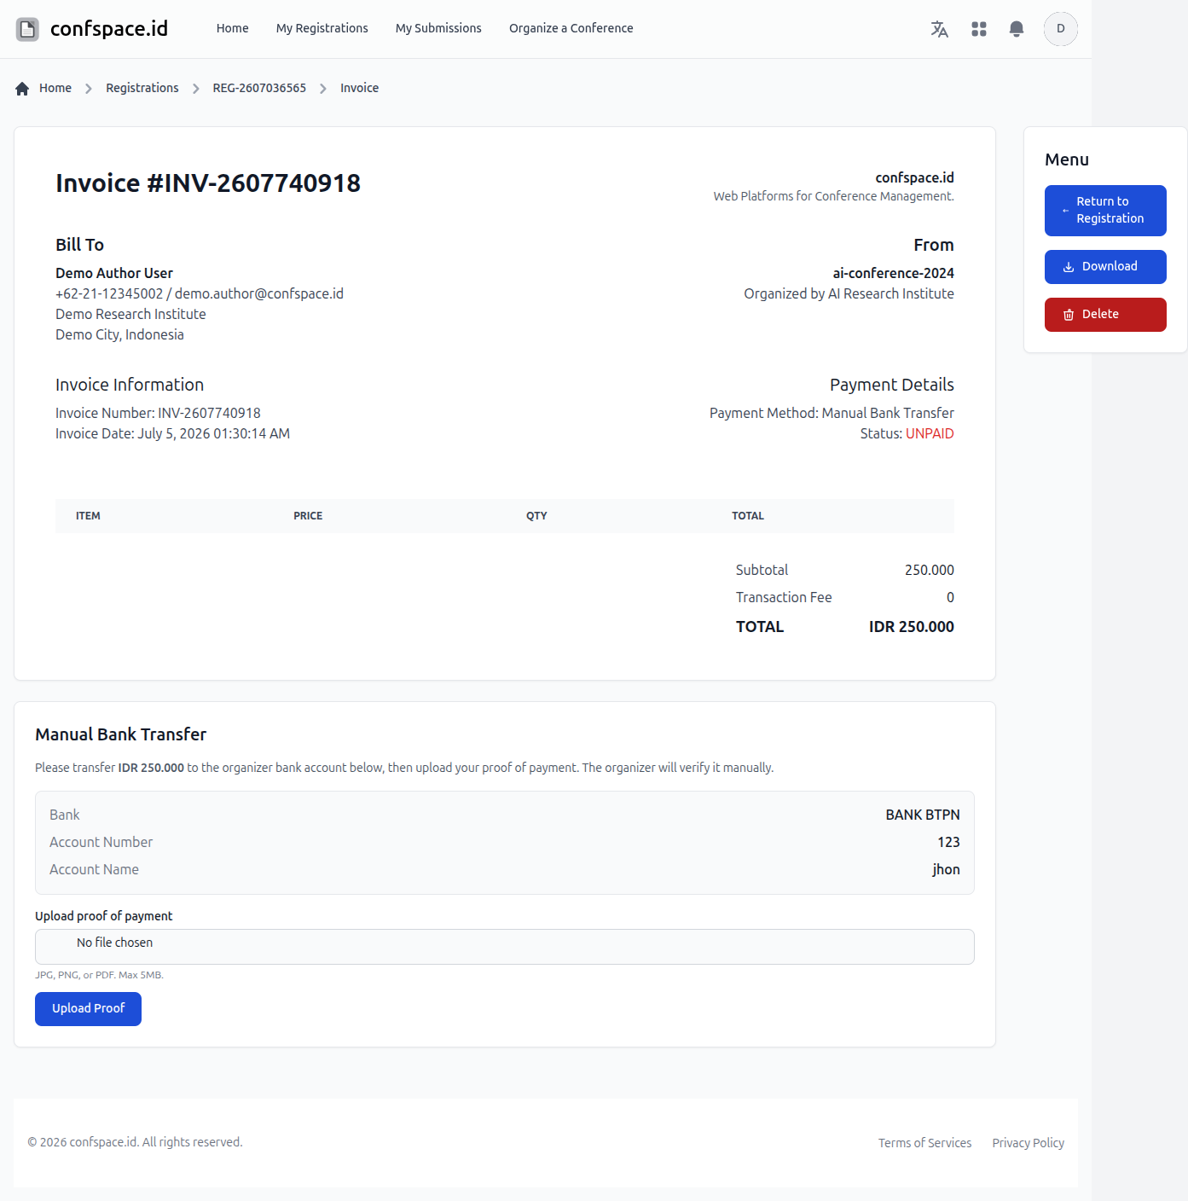The height and width of the screenshot is (1201, 1188).
Task: Click the red Delete button
Action: [1105, 315]
